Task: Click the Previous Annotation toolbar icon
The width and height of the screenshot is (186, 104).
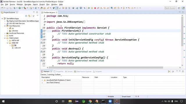Action: click(124, 8)
